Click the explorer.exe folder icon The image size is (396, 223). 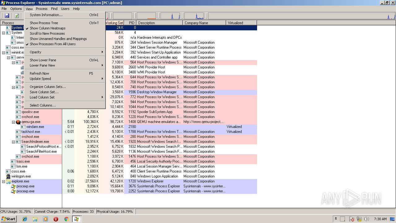click(x=8, y=181)
